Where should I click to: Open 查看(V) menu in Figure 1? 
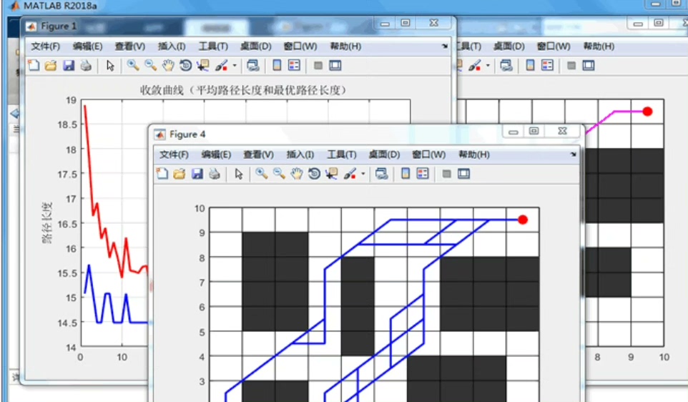130,46
